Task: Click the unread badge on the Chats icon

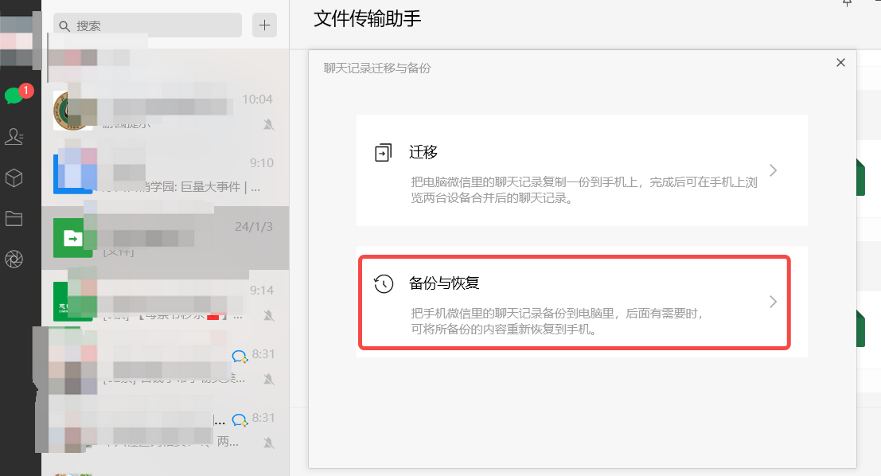Action: (x=25, y=91)
